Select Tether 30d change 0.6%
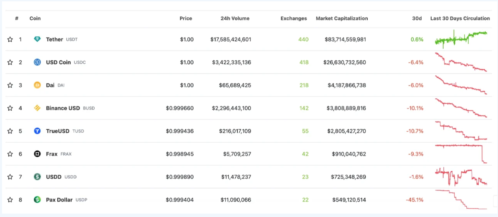 (x=417, y=39)
